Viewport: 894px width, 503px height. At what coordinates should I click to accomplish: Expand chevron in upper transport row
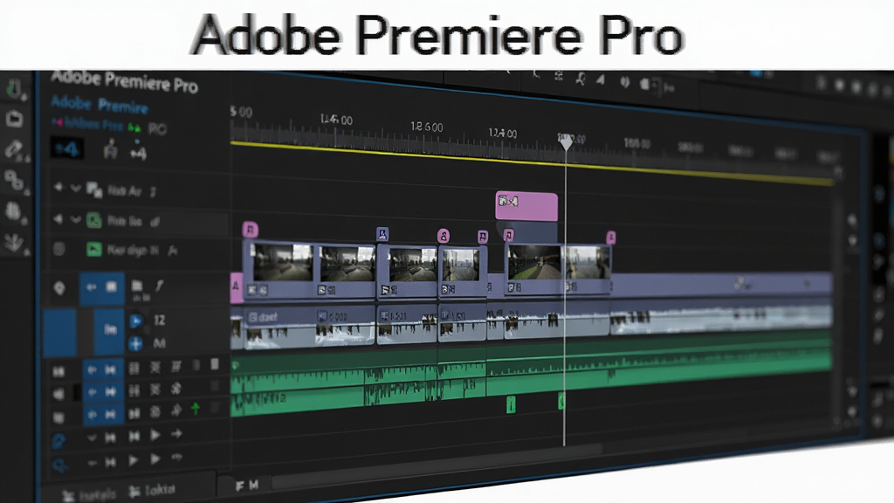pyautogui.click(x=91, y=438)
